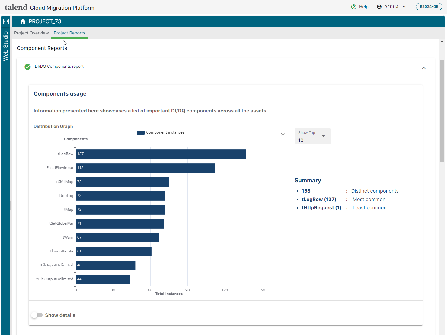Click the page vertical scrollbar thumb
The width and height of the screenshot is (447, 335).
[442, 111]
